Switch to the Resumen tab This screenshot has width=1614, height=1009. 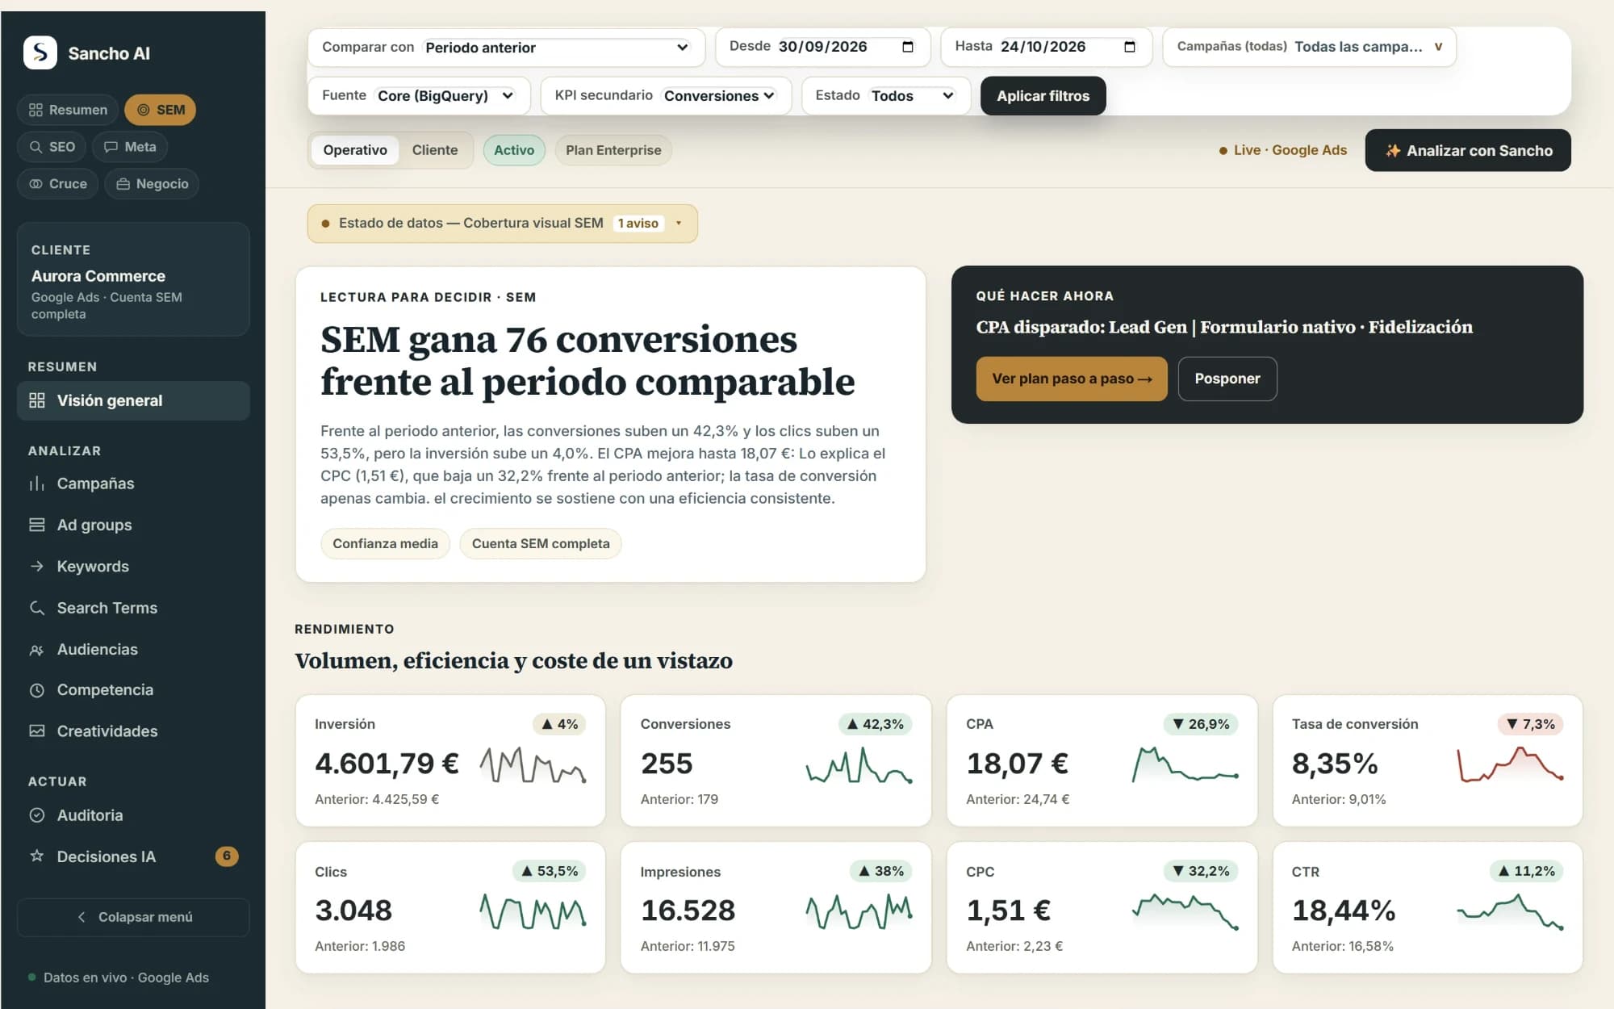tap(68, 110)
